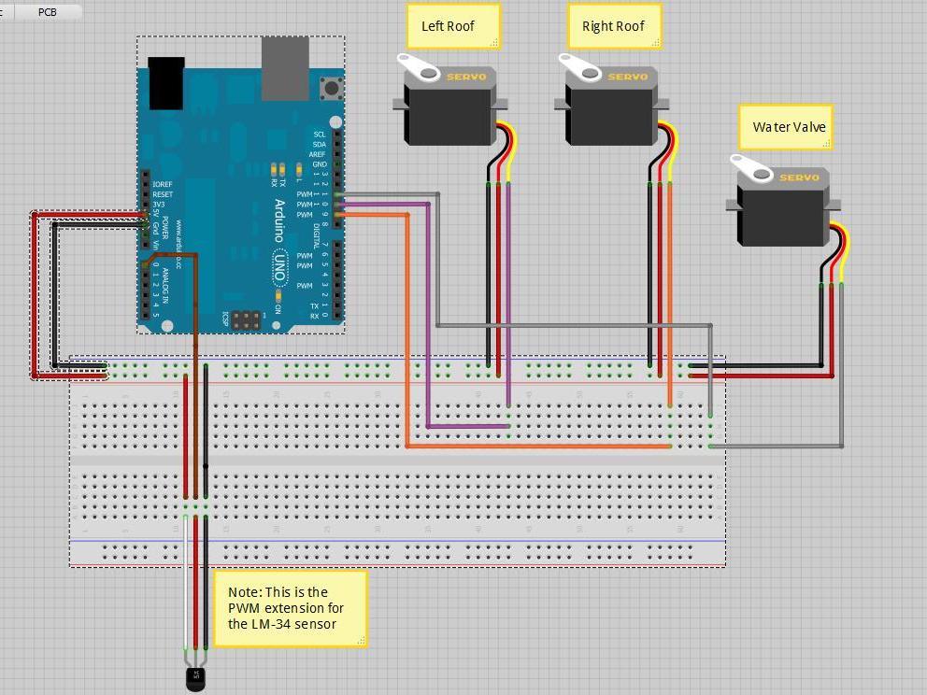Click the Arduino black power jack
Viewport: 927px width, 695px height.
point(166,83)
